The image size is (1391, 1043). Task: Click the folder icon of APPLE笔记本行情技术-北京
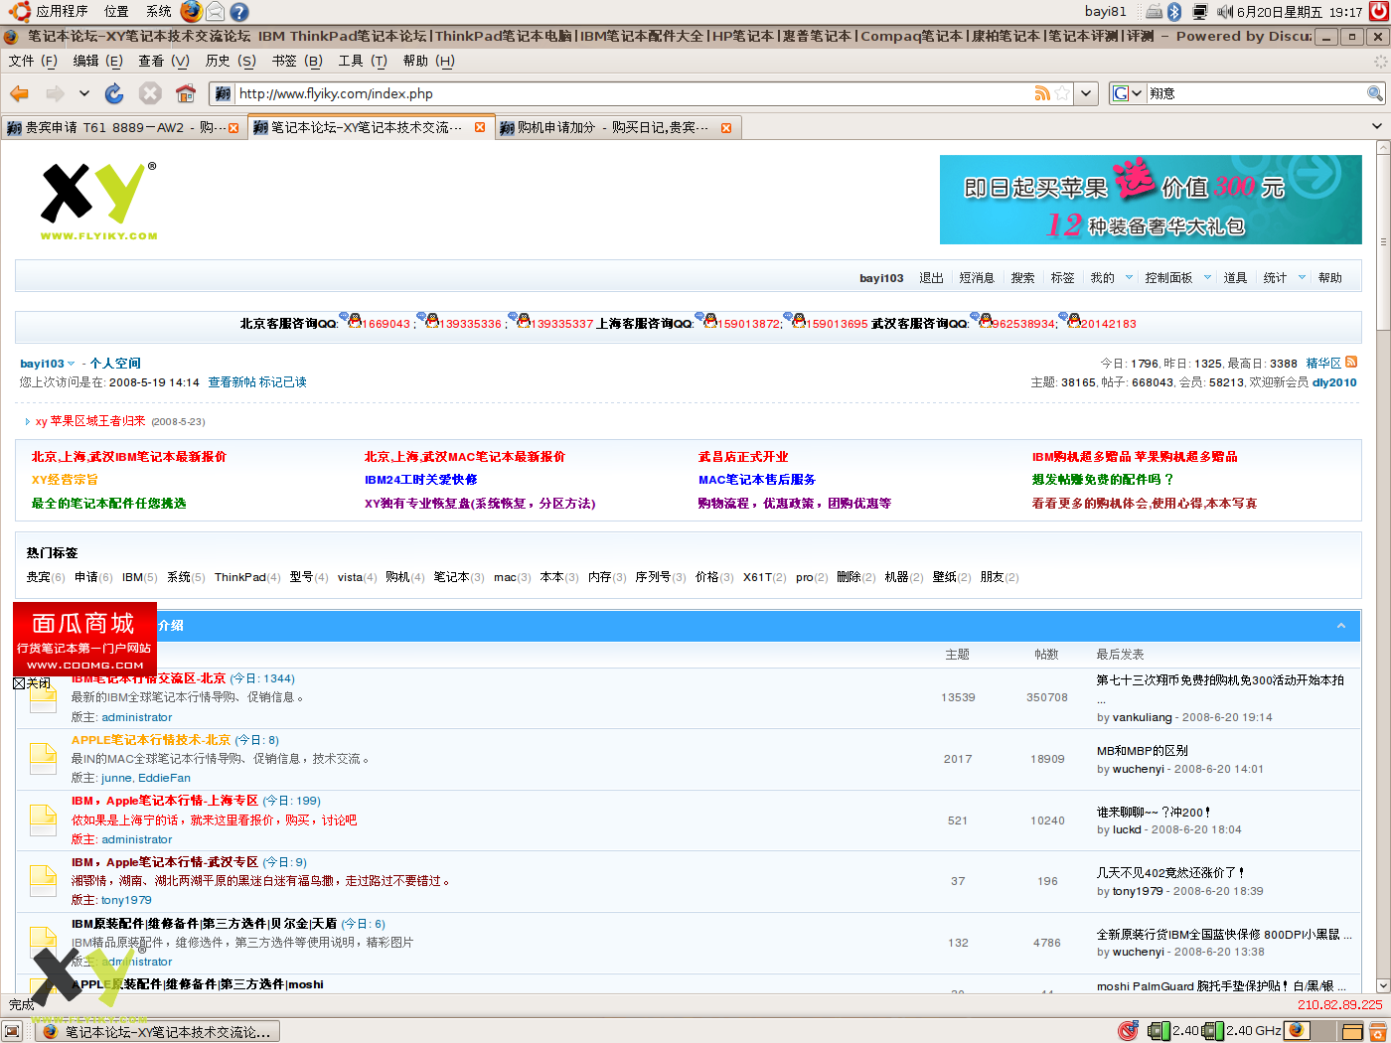click(x=43, y=758)
